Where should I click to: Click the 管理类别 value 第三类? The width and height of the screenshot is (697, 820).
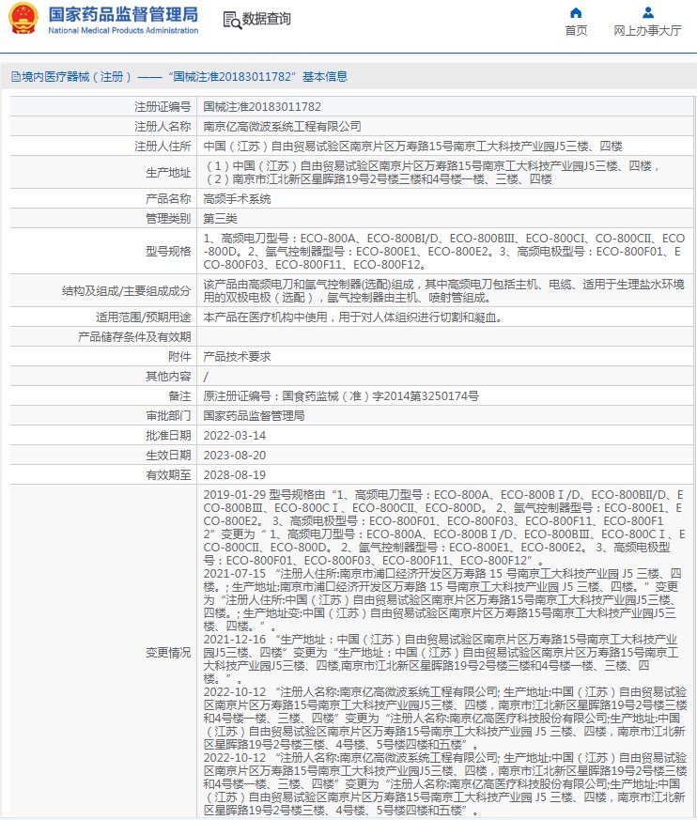[x=220, y=219]
